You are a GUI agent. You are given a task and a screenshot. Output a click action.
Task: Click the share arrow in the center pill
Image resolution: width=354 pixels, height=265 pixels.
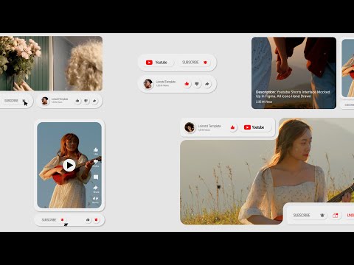207,84
